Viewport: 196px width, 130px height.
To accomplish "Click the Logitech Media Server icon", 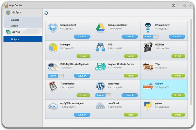I will pyautogui.click(x=100, y=66).
